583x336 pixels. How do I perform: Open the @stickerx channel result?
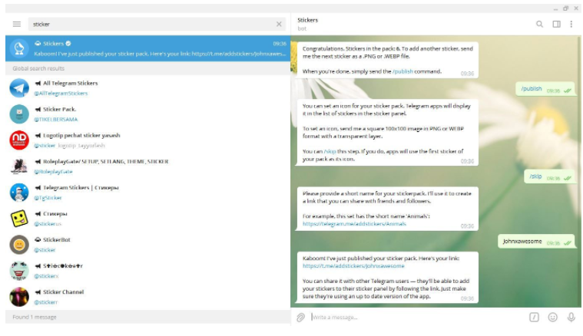pos(148,271)
